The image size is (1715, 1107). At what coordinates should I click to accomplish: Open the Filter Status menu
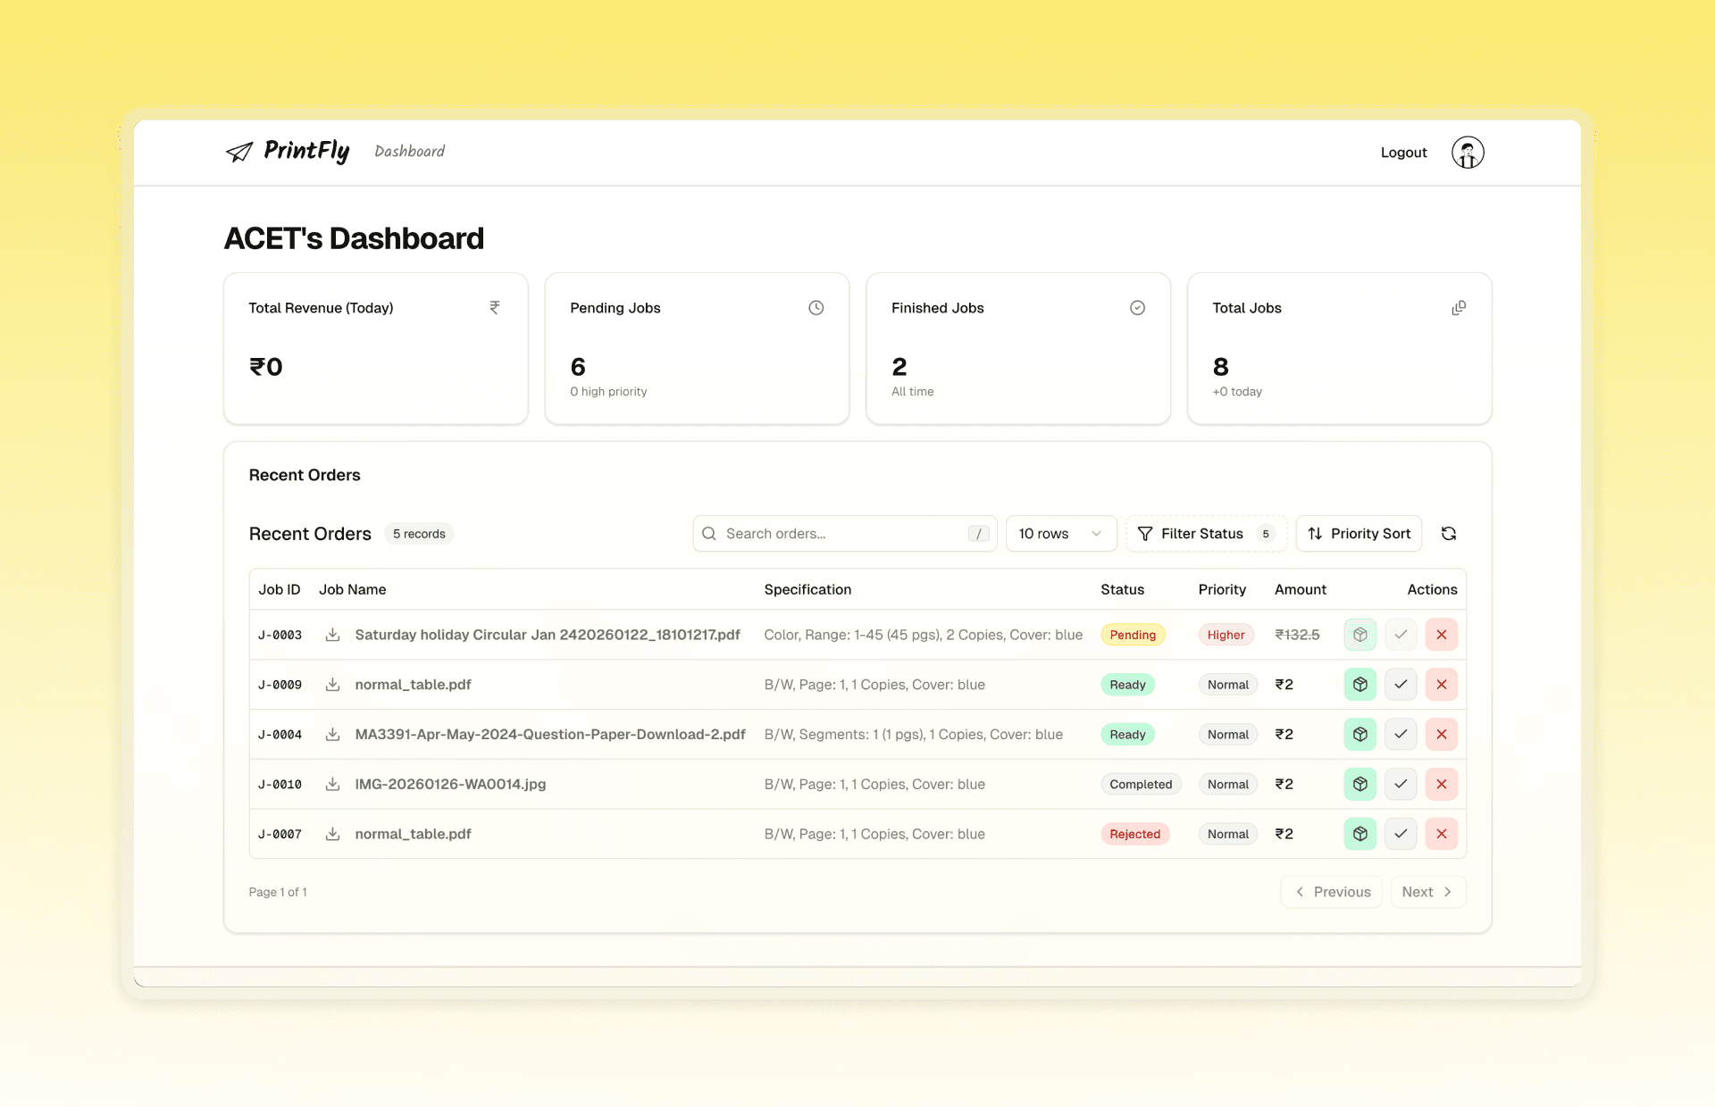click(1206, 533)
